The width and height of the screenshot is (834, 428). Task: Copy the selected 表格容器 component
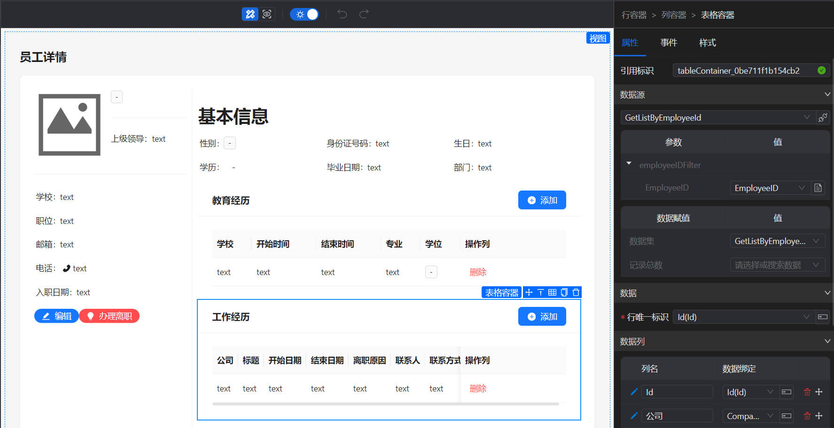[x=564, y=292]
